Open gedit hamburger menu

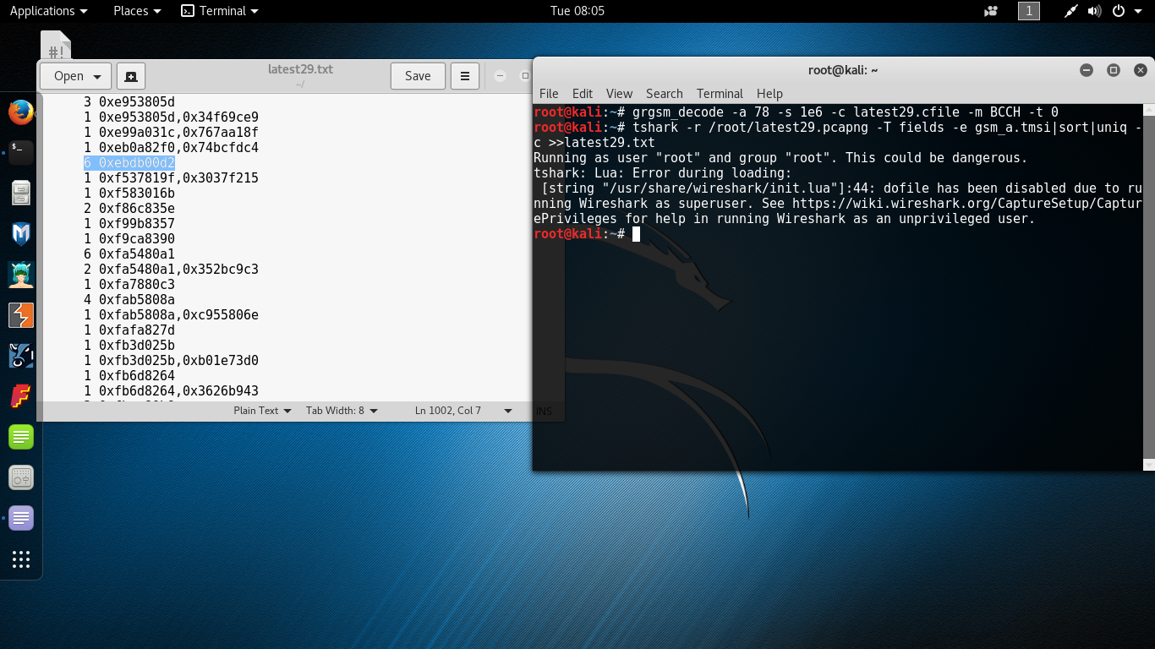[464, 76]
